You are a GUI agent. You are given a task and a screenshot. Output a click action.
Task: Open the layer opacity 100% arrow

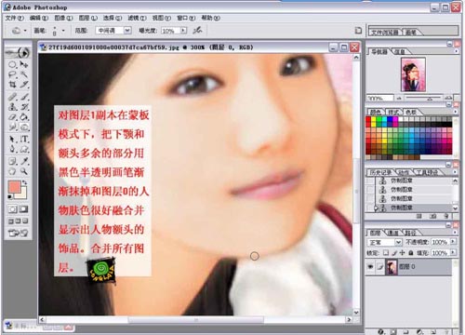[453, 241]
